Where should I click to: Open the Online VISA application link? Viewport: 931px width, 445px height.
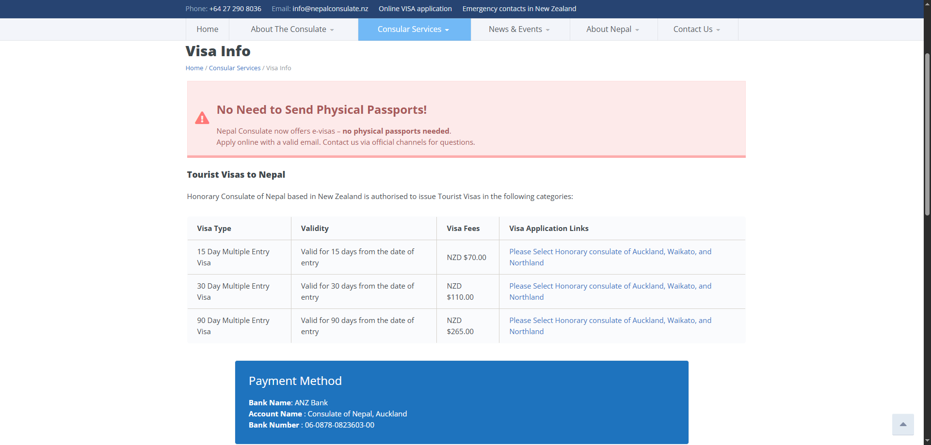pyautogui.click(x=415, y=9)
